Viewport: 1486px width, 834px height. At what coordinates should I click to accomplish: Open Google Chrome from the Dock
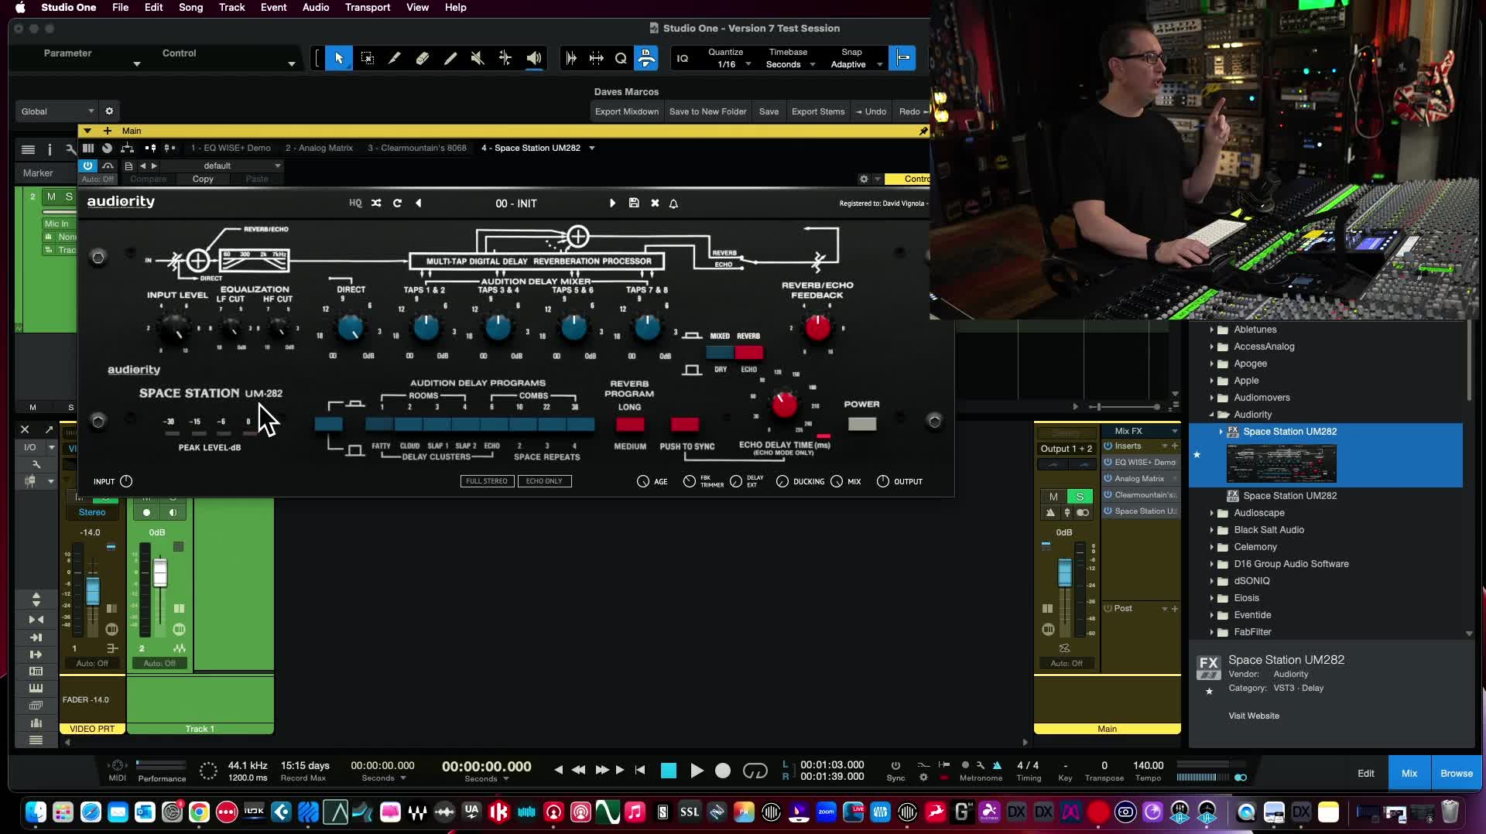click(199, 812)
